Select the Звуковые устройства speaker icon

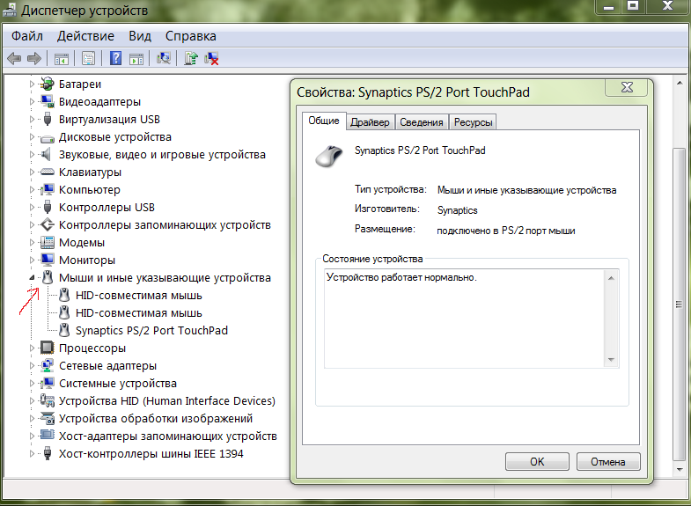point(46,154)
